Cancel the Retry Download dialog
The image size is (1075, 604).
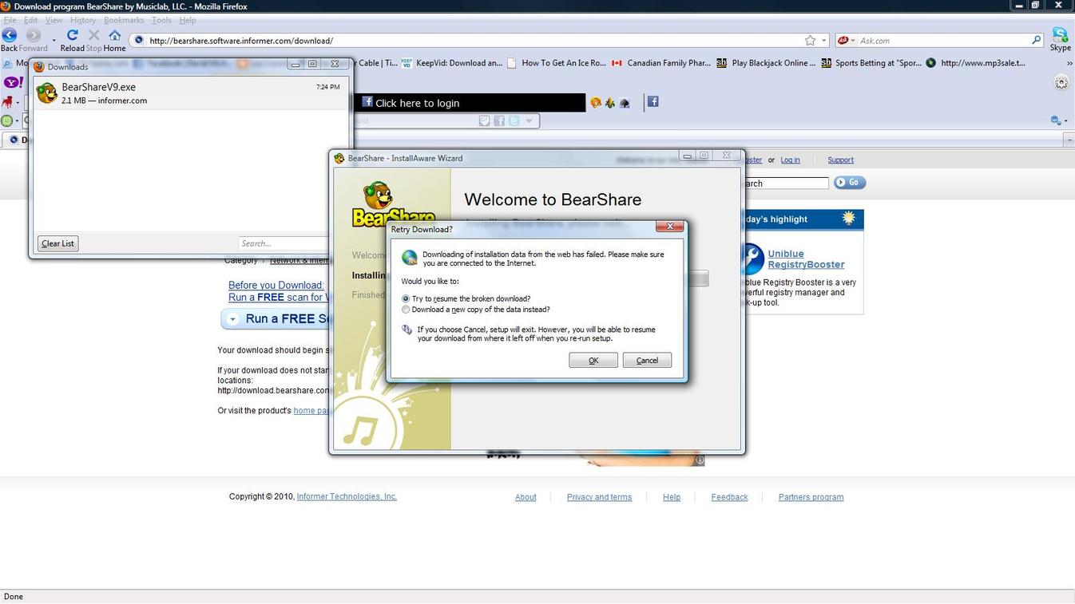point(647,361)
